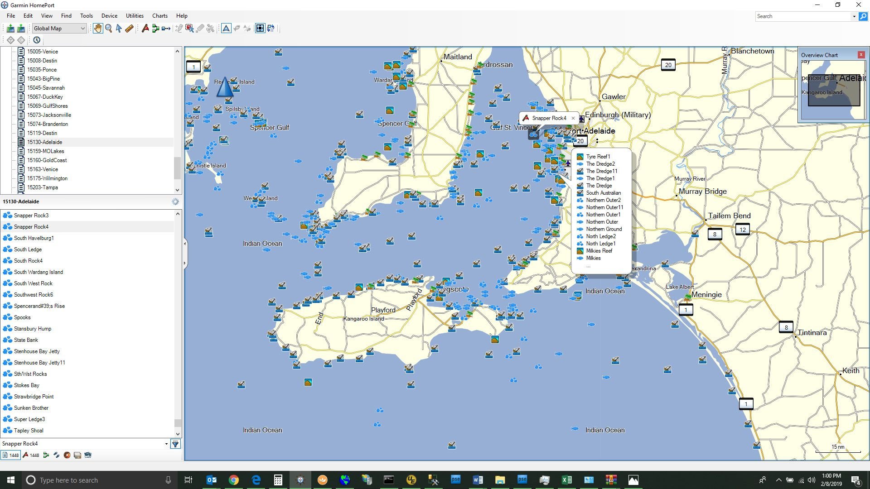Open the Search field dropdown arrow

pyautogui.click(x=854, y=16)
